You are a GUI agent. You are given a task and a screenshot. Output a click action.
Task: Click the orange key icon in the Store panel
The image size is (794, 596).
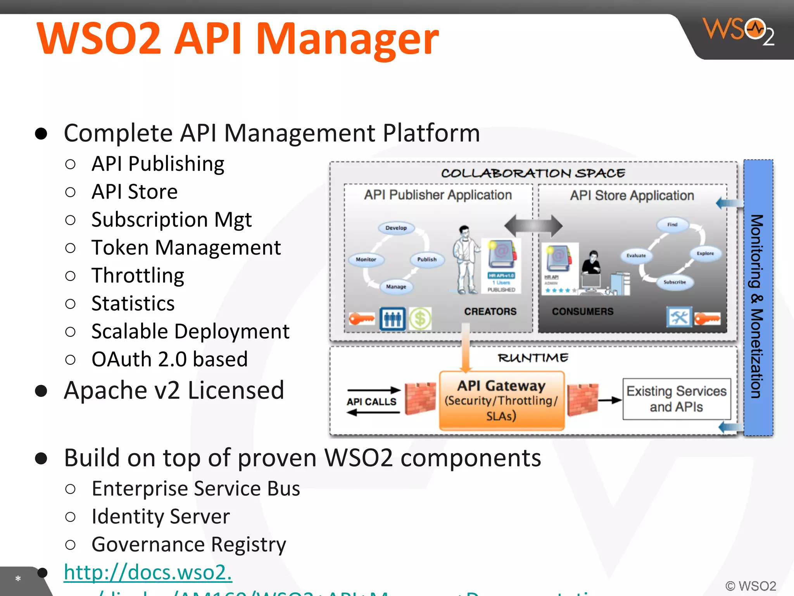[707, 319]
